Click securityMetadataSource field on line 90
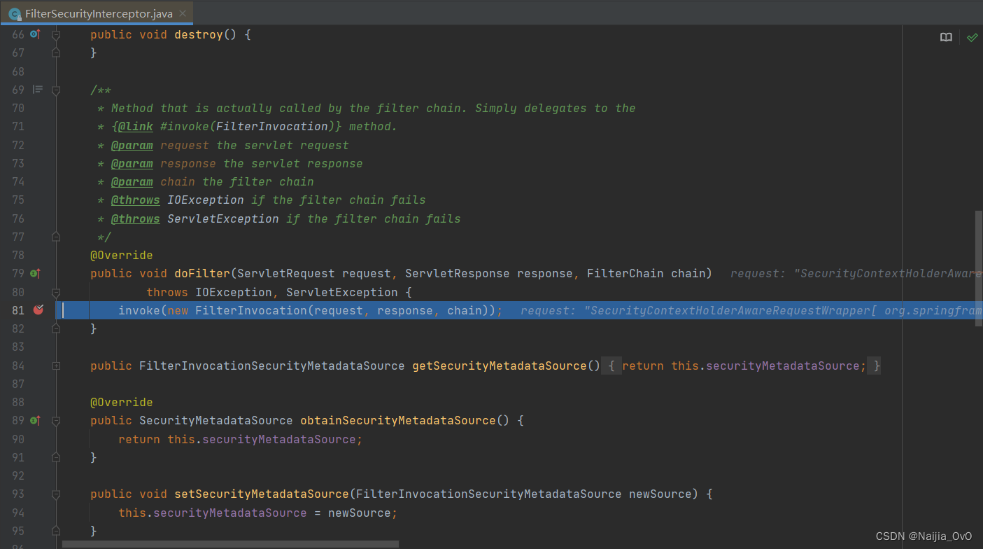The image size is (983, 549). point(279,439)
